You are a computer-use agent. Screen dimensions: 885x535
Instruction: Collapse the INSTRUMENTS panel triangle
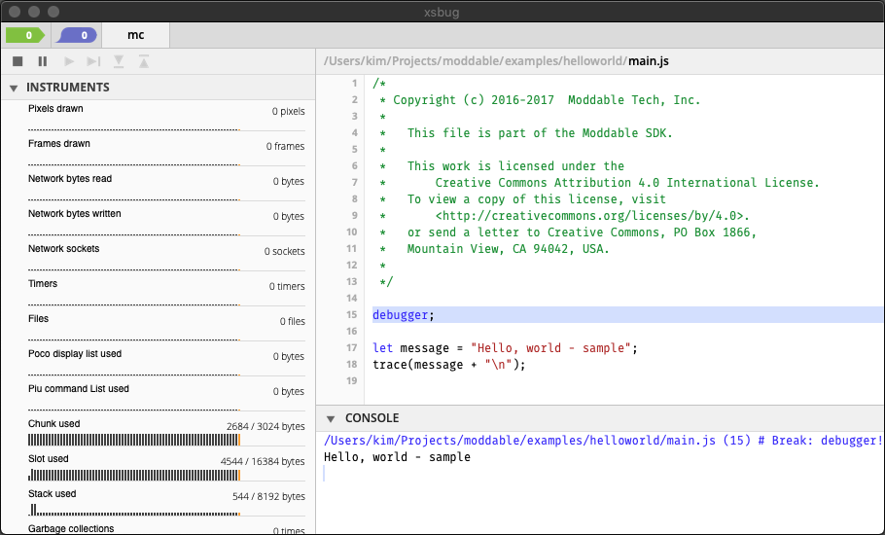click(14, 89)
